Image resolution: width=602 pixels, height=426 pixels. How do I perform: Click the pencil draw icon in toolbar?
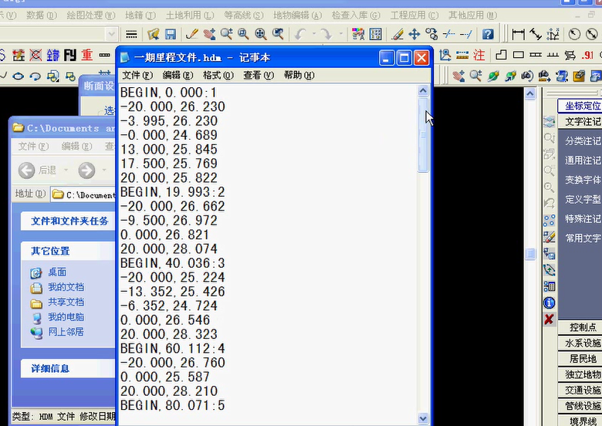point(192,35)
